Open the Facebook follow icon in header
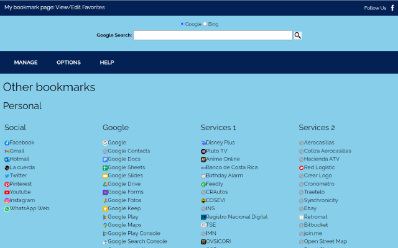The image size is (398, 248). (x=392, y=8)
